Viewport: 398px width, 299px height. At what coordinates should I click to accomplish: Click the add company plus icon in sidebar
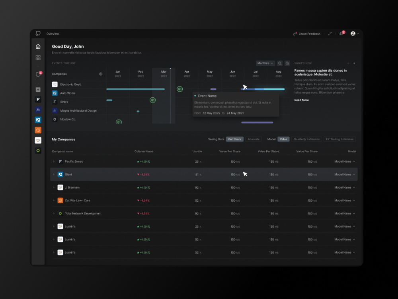pos(38,90)
